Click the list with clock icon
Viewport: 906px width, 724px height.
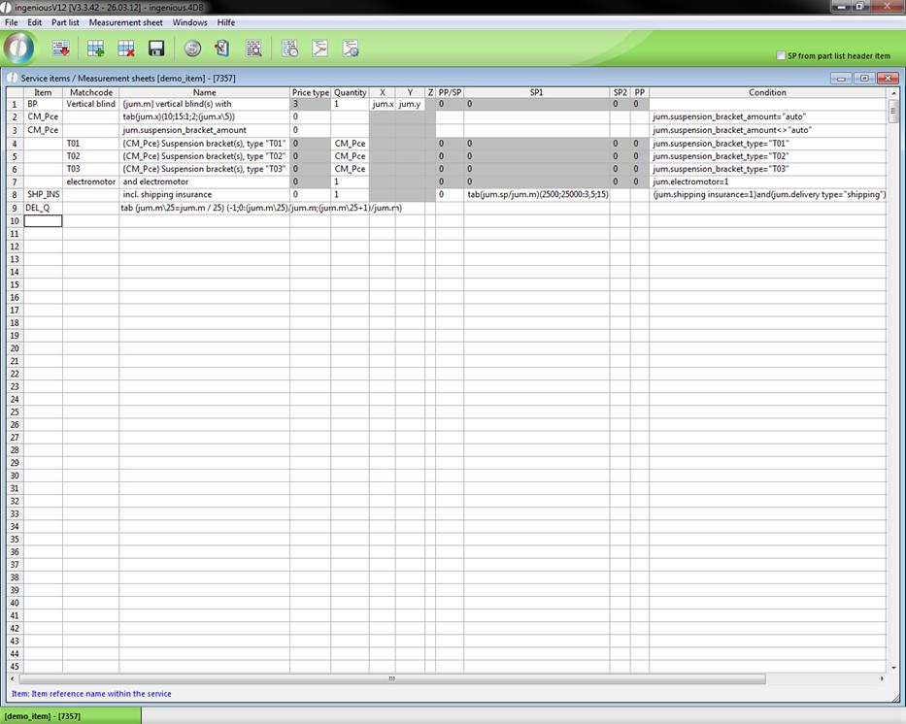[289, 49]
